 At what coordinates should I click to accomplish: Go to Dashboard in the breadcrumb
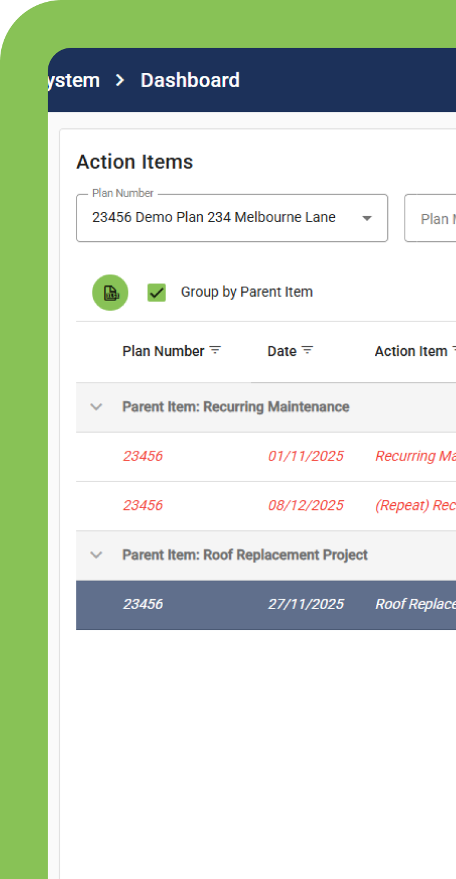coord(190,80)
